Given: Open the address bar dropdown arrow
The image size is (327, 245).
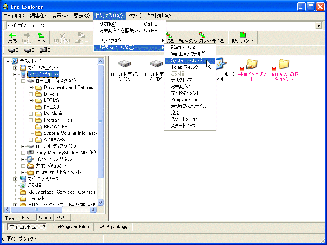Looking at the screenshot, I should point(318,25).
